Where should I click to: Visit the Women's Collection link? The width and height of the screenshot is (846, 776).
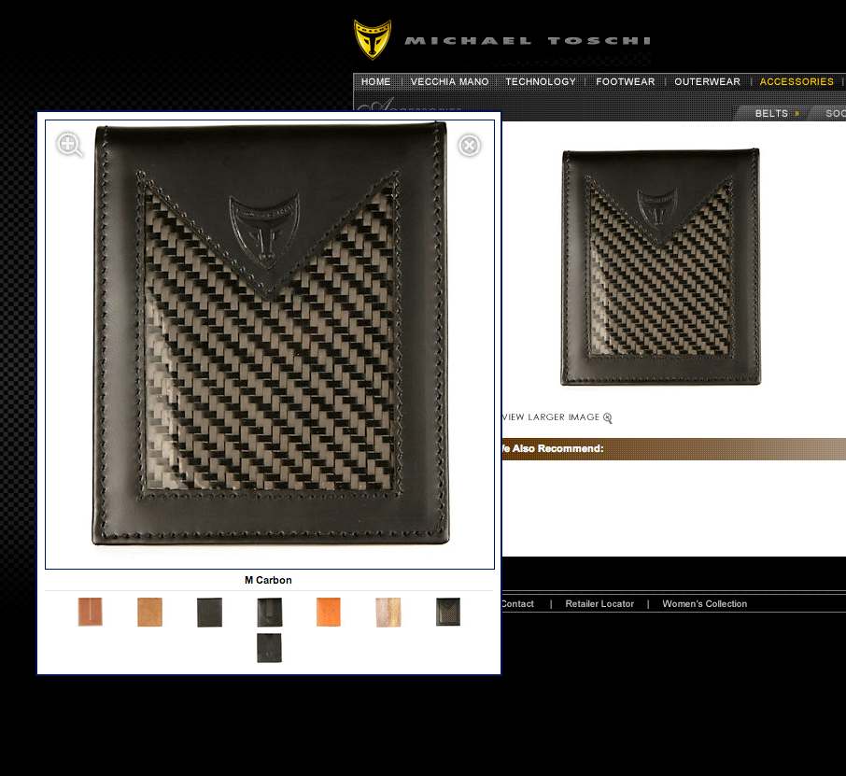[704, 604]
